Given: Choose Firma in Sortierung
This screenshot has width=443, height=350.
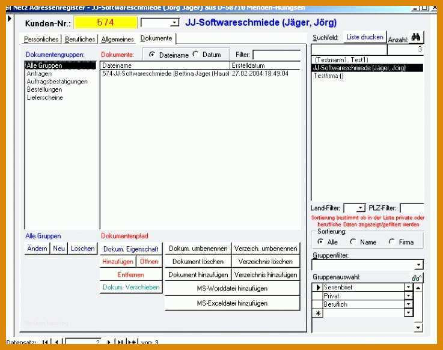Looking at the screenshot, I should (391, 242).
